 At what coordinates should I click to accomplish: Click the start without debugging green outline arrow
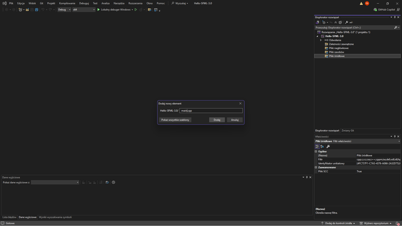point(136,10)
